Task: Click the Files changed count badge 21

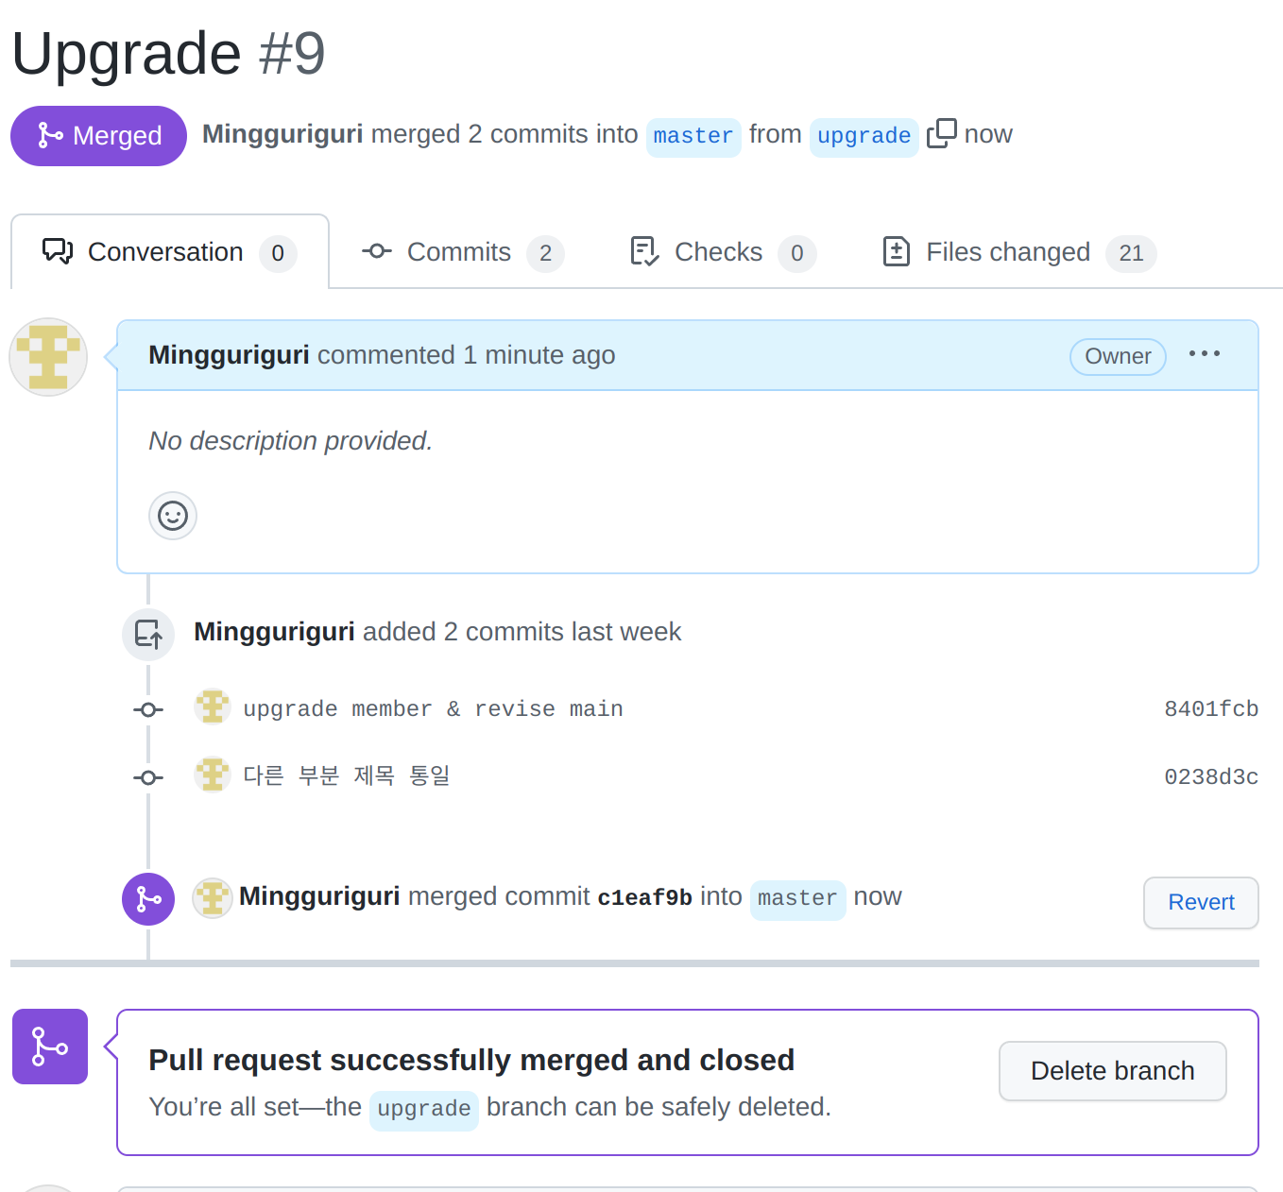Action: tap(1131, 253)
